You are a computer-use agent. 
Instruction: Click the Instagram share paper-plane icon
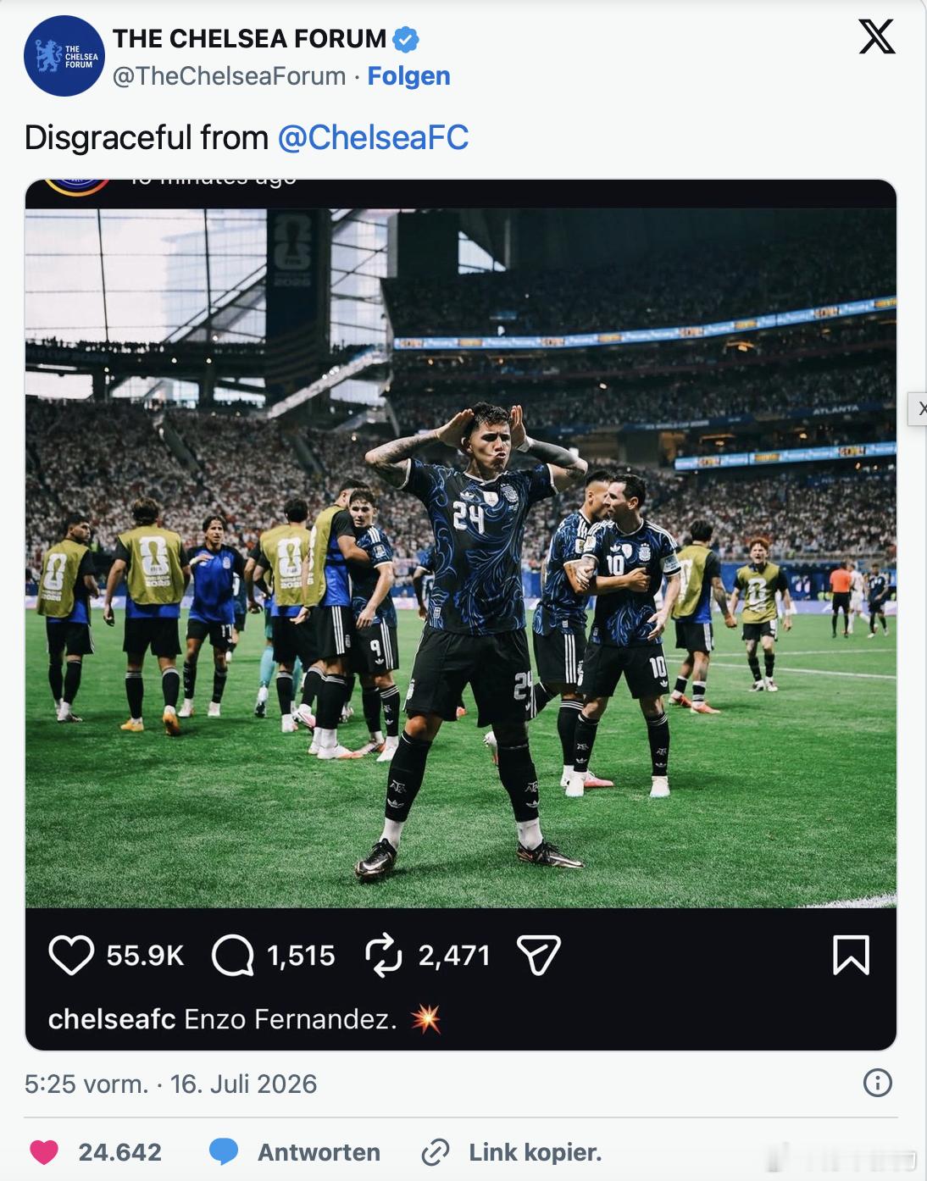(539, 956)
